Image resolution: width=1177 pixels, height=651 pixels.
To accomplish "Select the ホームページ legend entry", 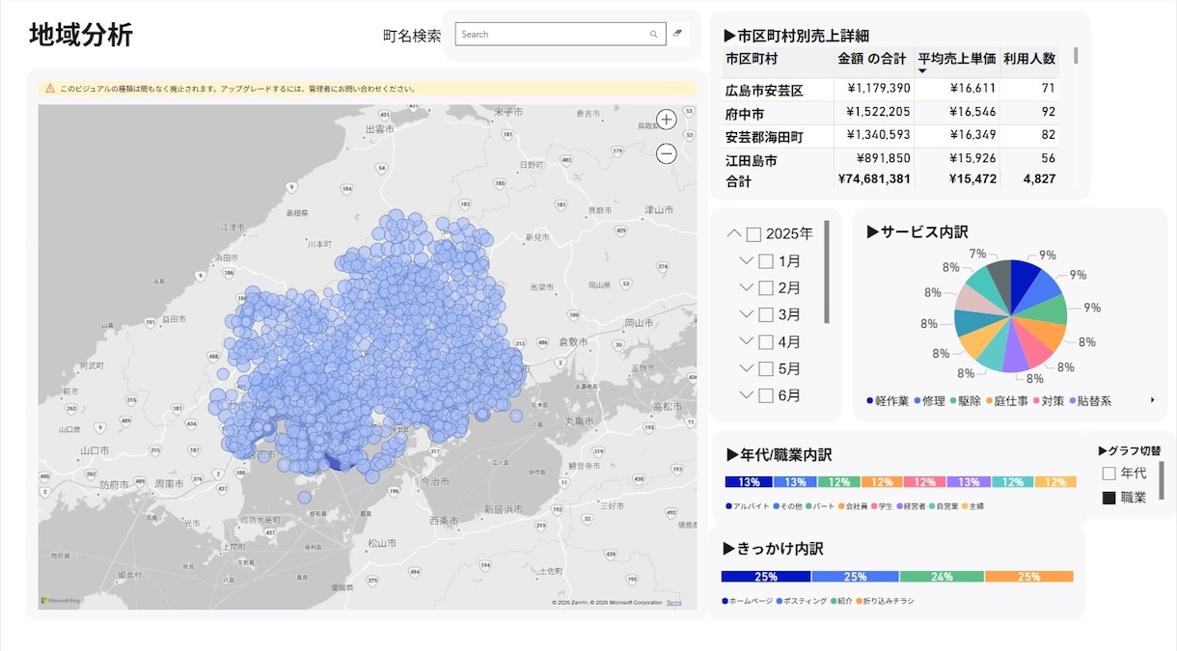I will [748, 601].
